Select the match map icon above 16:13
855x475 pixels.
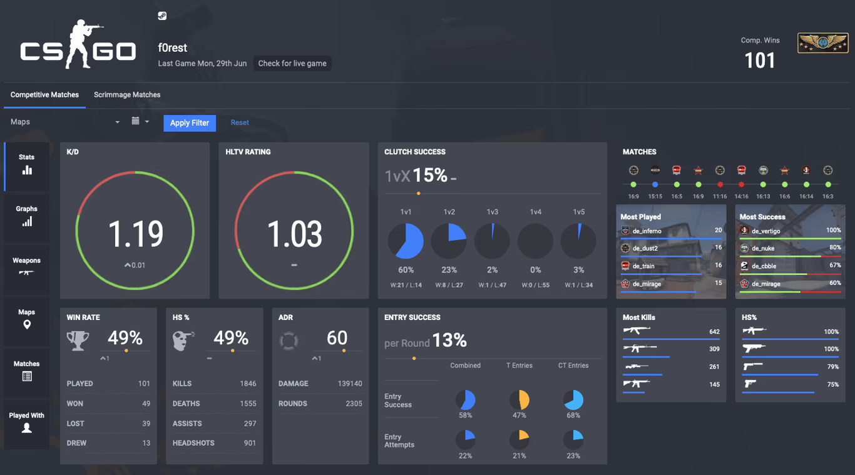[x=763, y=170]
